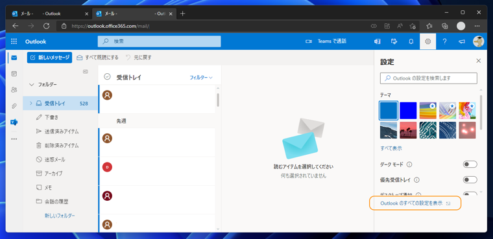Click the browser refresh button

pos(46,26)
